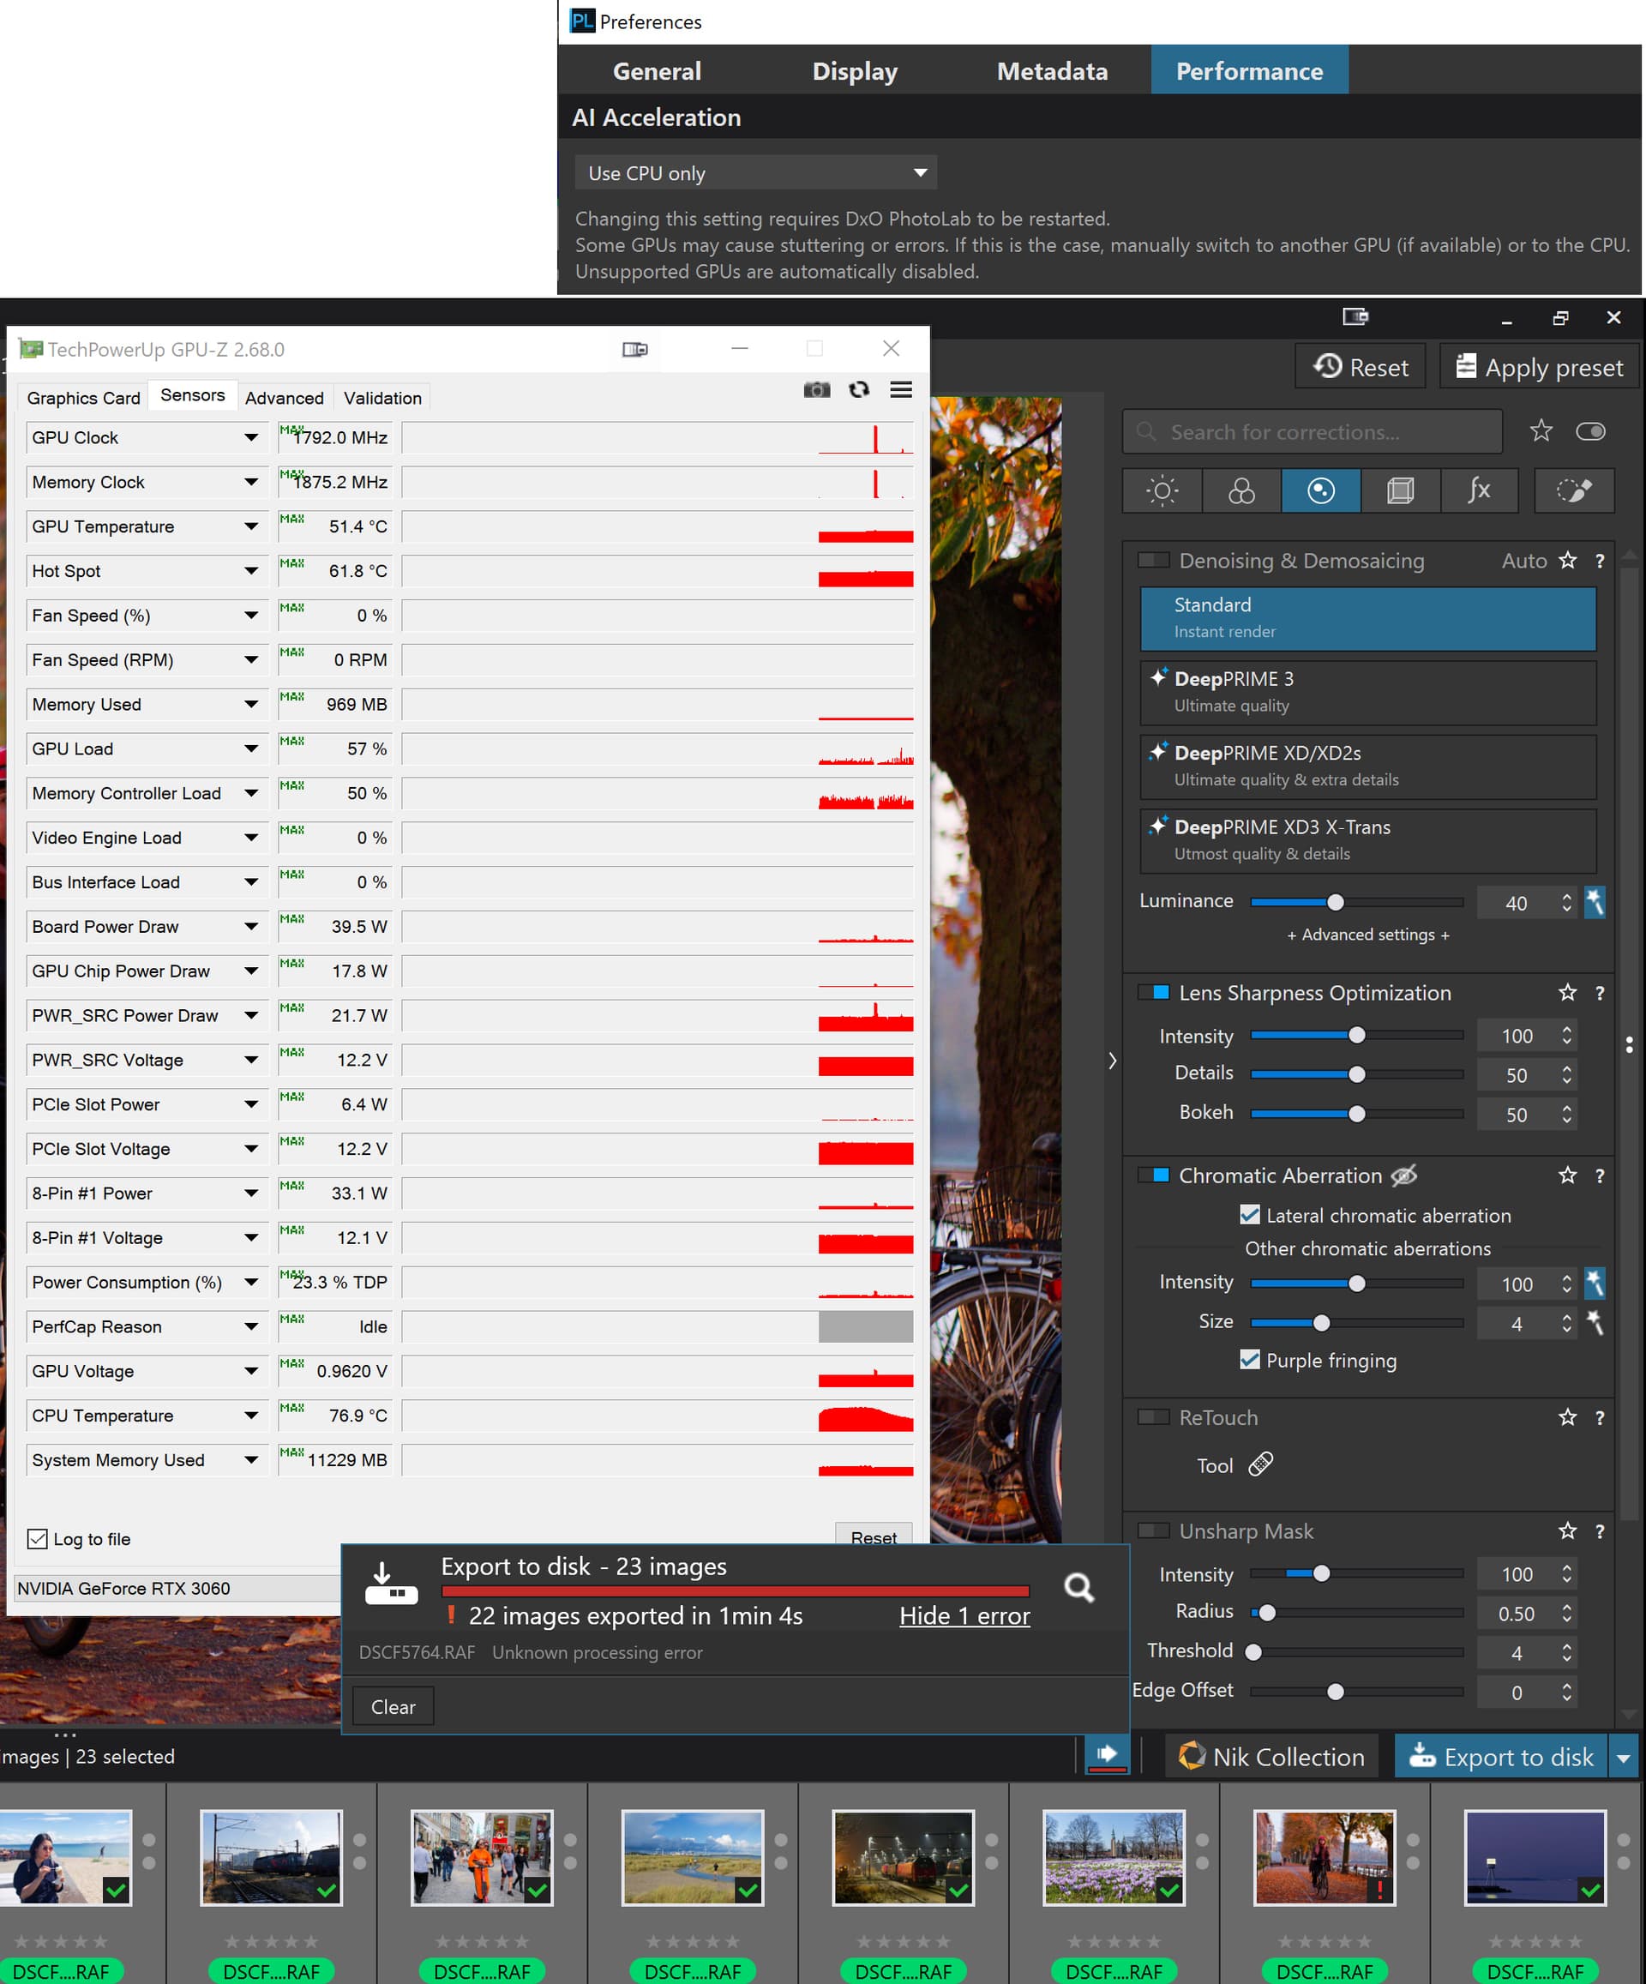Open the Local adjustments brush icon
Image resolution: width=1646 pixels, height=1984 pixels.
click(x=1573, y=490)
